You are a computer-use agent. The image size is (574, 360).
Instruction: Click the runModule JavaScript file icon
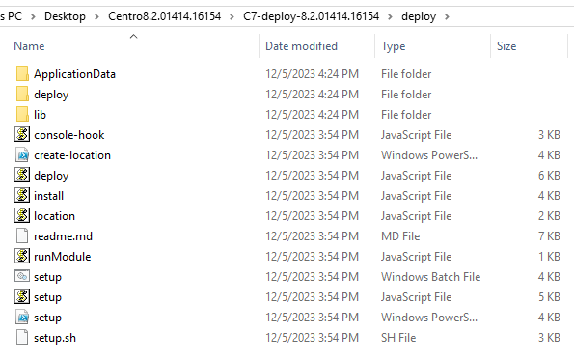pos(22,256)
